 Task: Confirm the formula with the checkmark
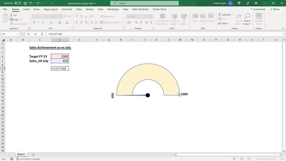tap(35, 34)
